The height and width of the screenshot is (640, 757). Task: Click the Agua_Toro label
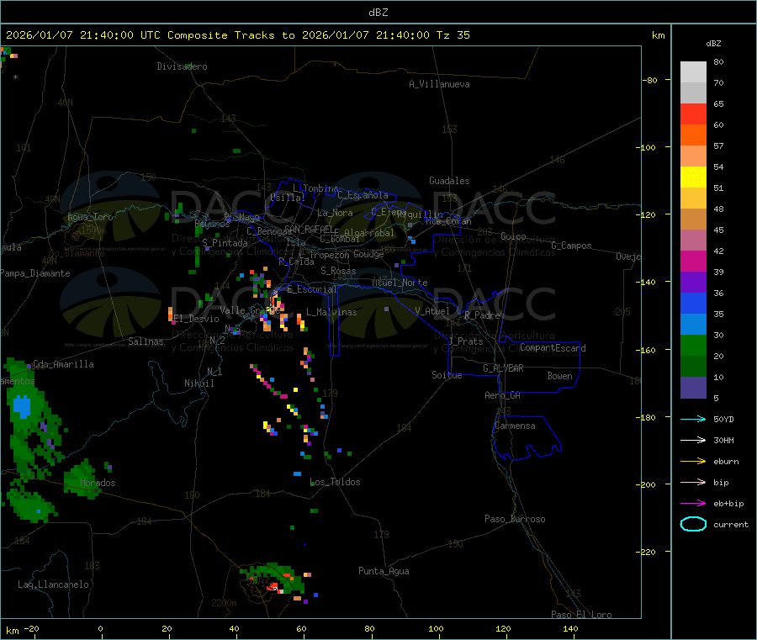90,217
